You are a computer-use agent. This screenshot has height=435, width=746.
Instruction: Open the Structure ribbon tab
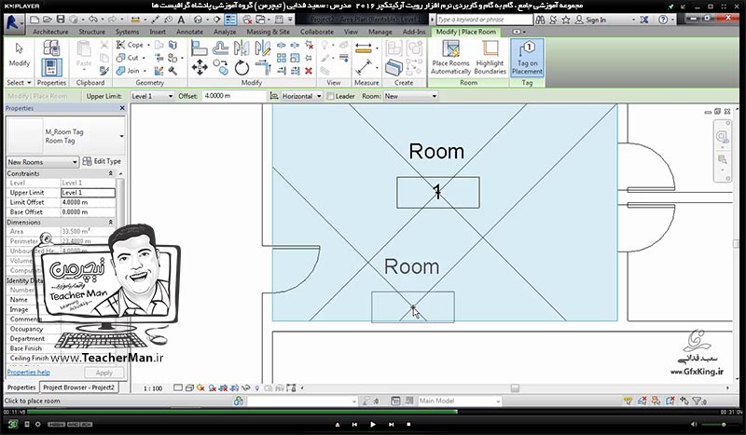91,32
